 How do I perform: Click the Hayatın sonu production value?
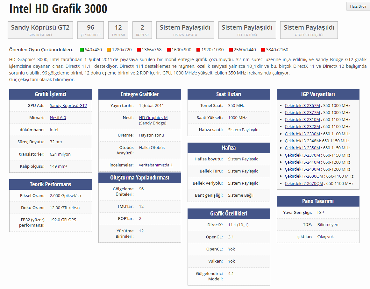pos(151,135)
